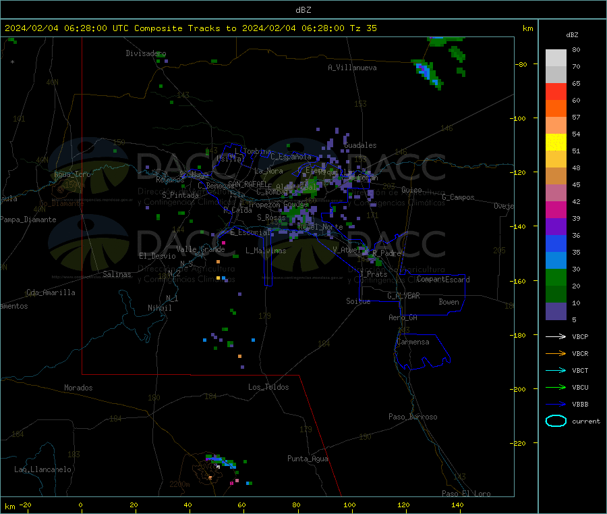607x514 pixels.
Task: Click the S_Pintada place label
Action: tap(180, 195)
